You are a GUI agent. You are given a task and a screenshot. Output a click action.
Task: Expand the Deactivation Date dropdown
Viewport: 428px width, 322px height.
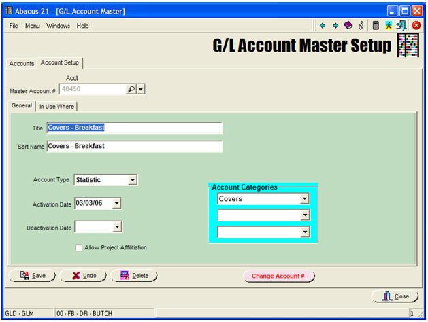(x=117, y=227)
